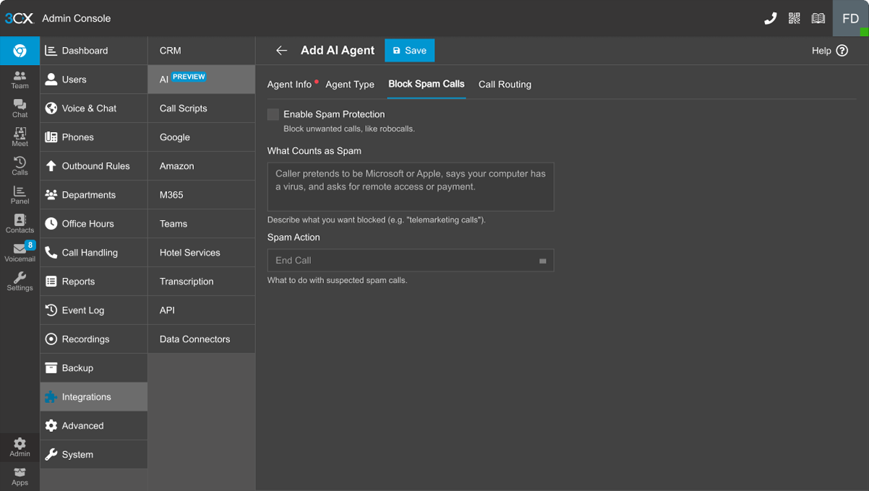
Task: Open the QR code icon in header
Action: (794, 19)
